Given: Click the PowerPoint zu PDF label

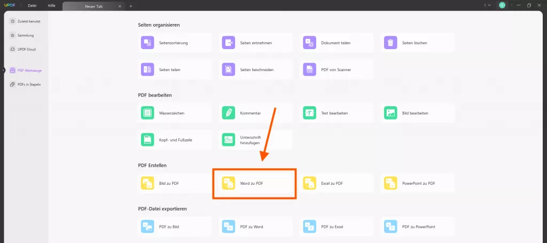Looking at the screenshot, I should (419, 183).
